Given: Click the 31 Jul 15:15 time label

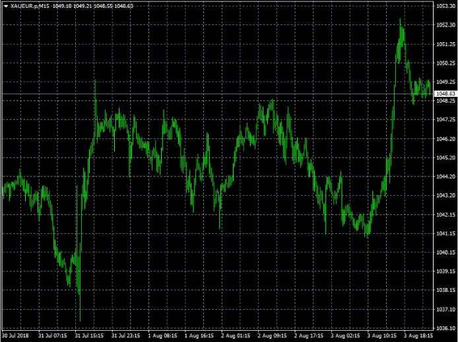Looking at the screenshot, I should [x=88, y=335].
